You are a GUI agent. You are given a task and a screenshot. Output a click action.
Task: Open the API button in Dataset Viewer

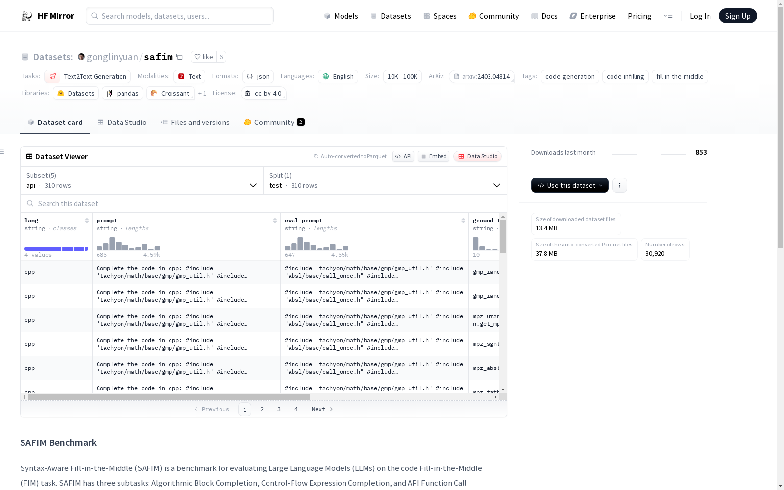pos(403,156)
